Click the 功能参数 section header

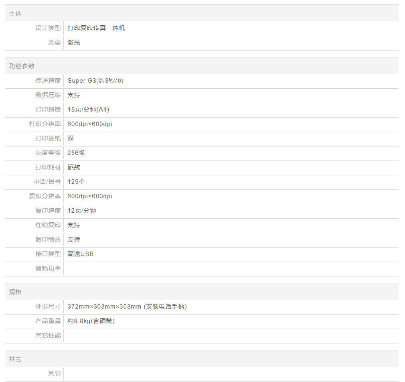[x=22, y=66]
